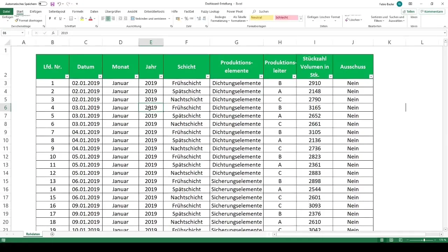448x252 pixels.
Task: Open the Lfd. Nr. filter dropdown
Action: (x=66, y=76)
